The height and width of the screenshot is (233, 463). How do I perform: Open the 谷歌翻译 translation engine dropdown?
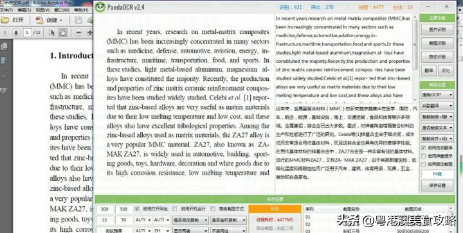click(437, 106)
